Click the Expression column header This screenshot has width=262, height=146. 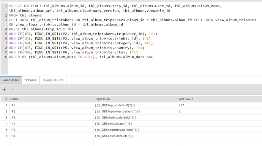136,99
